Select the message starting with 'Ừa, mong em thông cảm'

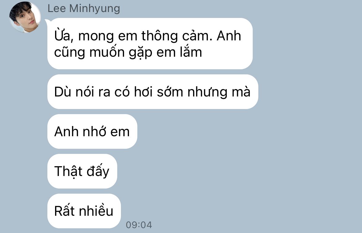click(150, 43)
